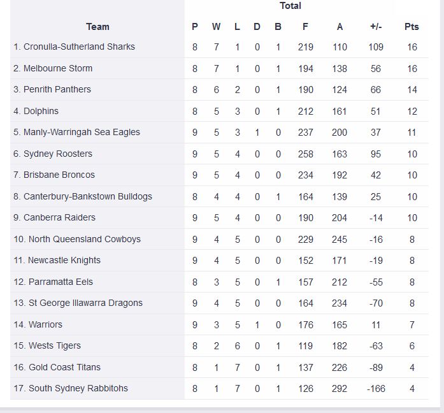444x413 pixels.
Task: Click the W wins column header
Action: (x=216, y=27)
